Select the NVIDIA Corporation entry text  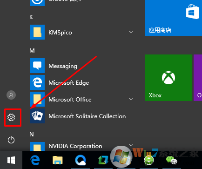point(75,146)
